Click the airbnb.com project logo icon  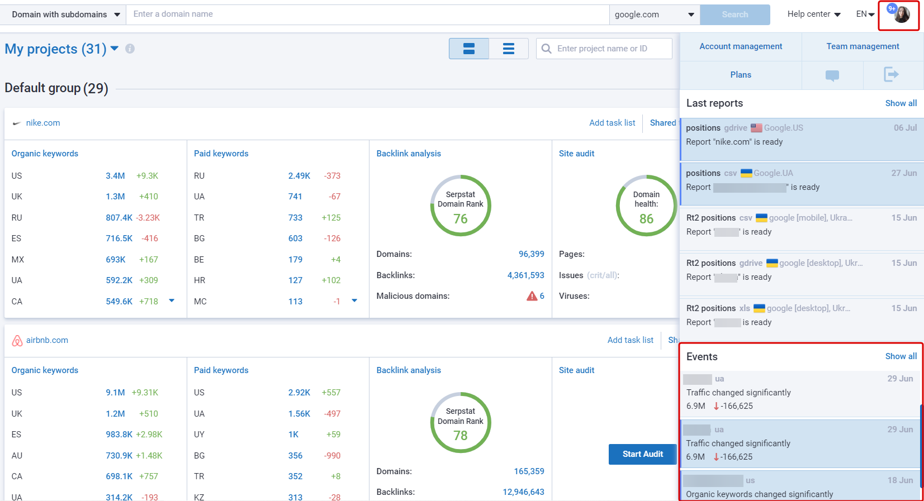click(17, 340)
